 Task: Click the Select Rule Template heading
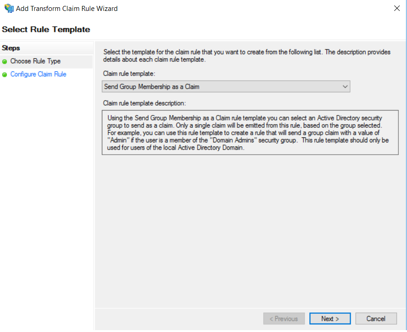pos(46,30)
